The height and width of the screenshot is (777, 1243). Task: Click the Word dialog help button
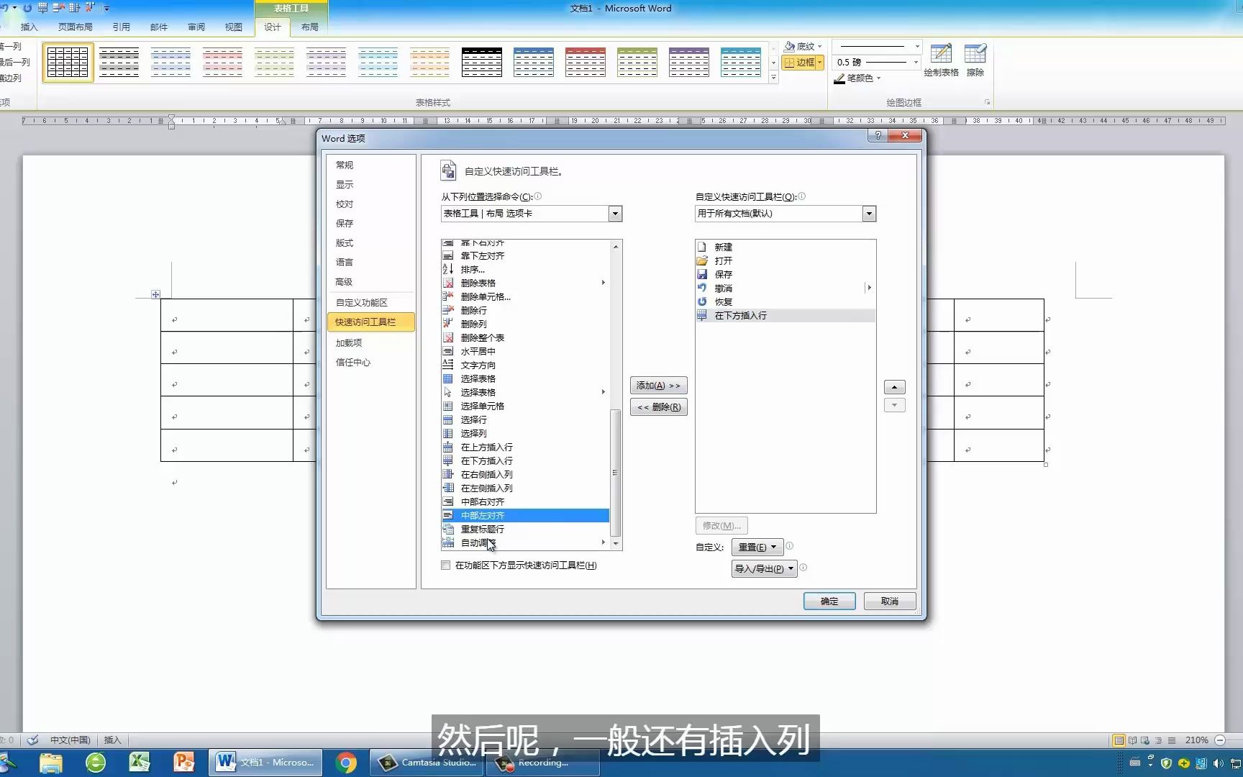pyautogui.click(x=878, y=135)
